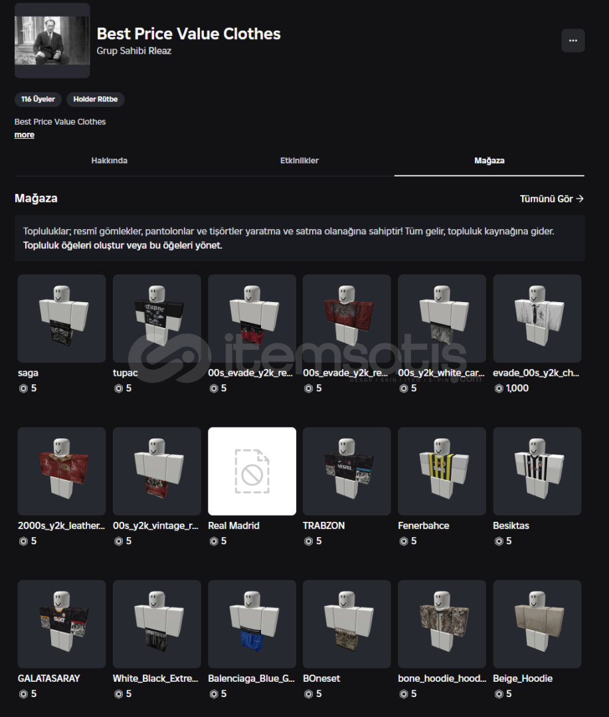
Task: Open the tupac shirt thumbnail
Action: [157, 318]
